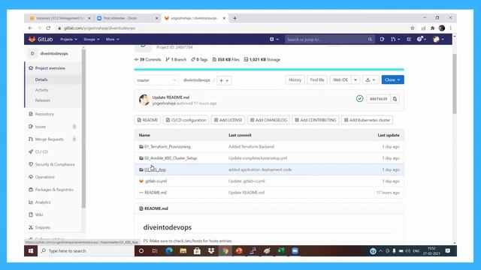Click the Security & Compliance shield icon
Image resolution: width=481 pixels, height=270 pixels.
click(x=31, y=164)
